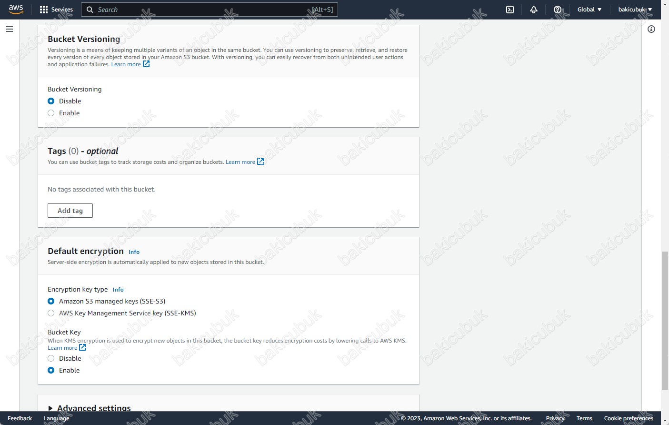Open Learn more link under Bucket Key
This screenshot has width=669, height=425.
(x=62, y=348)
